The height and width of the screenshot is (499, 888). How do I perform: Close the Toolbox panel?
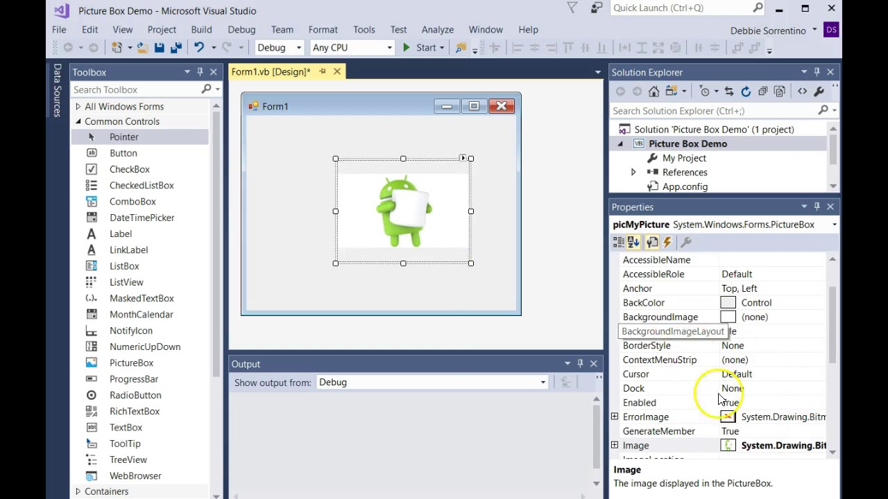pyautogui.click(x=214, y=71)
